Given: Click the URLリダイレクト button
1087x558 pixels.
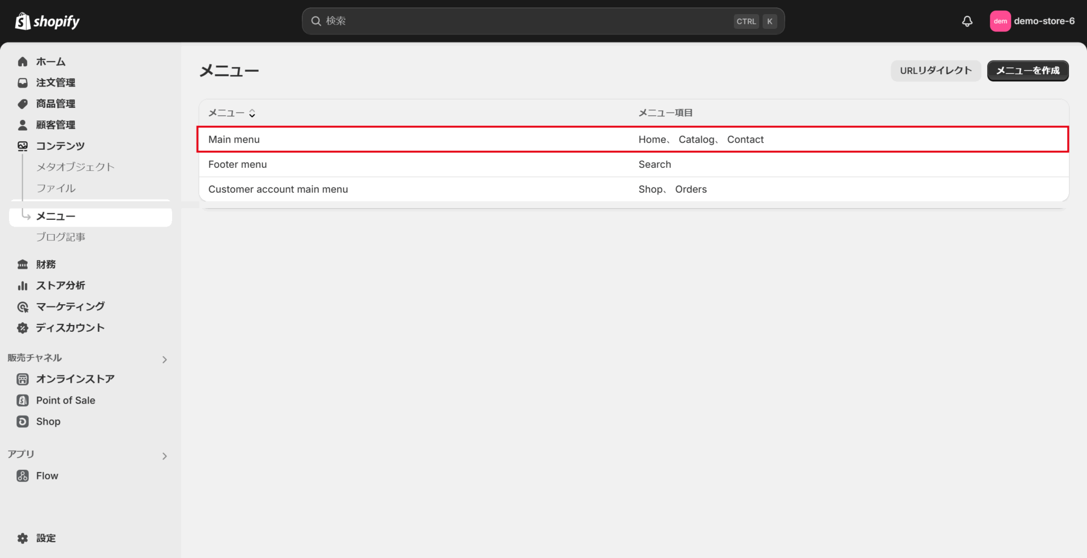Looking at the screenshot, I should coord(936,71).
